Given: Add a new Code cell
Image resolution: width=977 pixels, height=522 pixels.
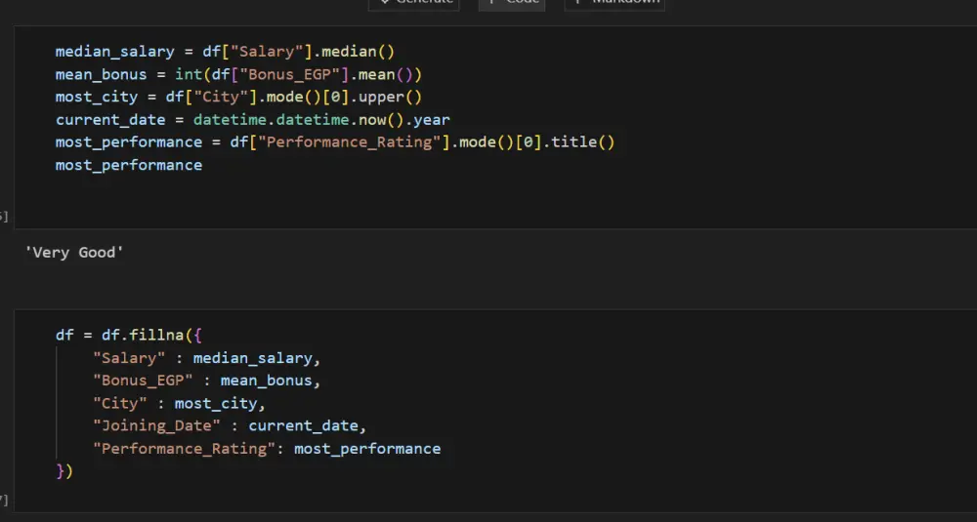Looking at the screenshot, I should pos(512,3).
